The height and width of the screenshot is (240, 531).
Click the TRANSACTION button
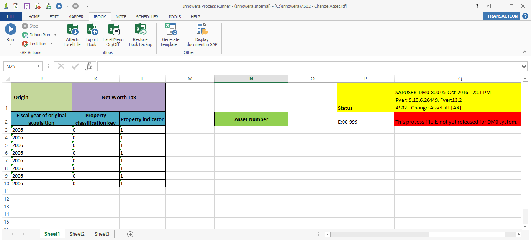(x=501, y=16)
